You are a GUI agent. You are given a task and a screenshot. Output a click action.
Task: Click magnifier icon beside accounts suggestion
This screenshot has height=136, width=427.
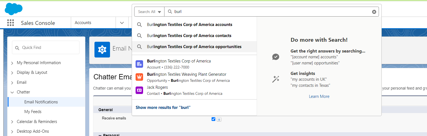139,25
